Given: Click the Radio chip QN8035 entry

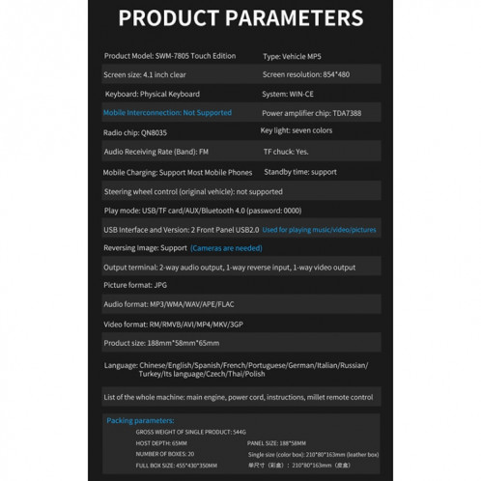Looking at the screenshot, I should (135, 132).
